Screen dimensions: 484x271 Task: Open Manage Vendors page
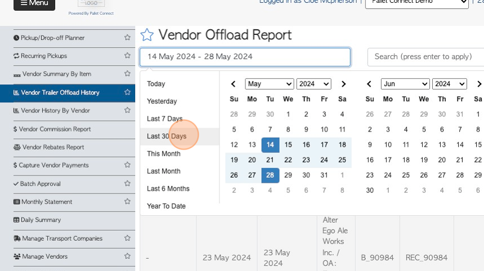click(x=44, y=256)
